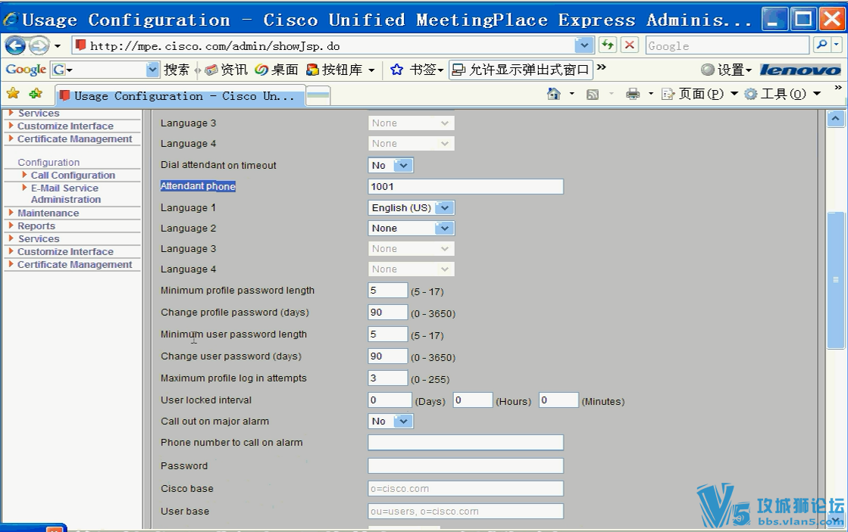The image size is (848, 532).
Task: Click the Change user password (days) field
Action: [x=387, y=356]
